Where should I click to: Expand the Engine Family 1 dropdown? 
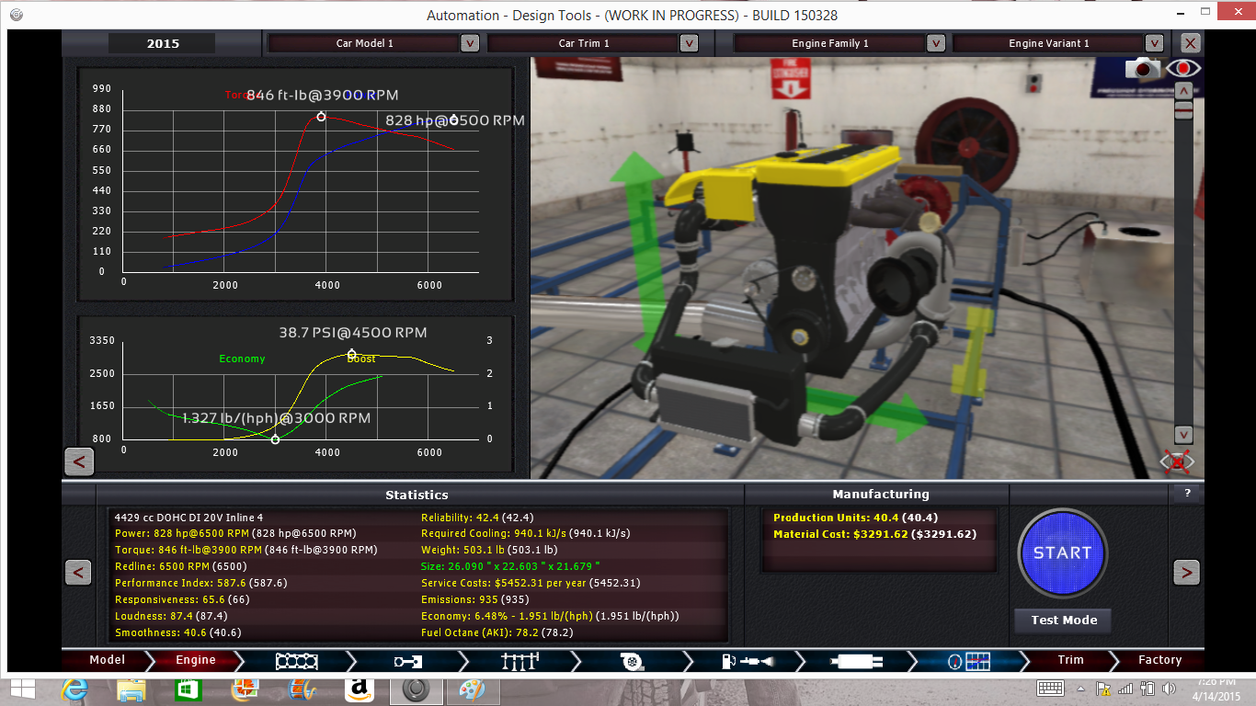coord(936,43)
